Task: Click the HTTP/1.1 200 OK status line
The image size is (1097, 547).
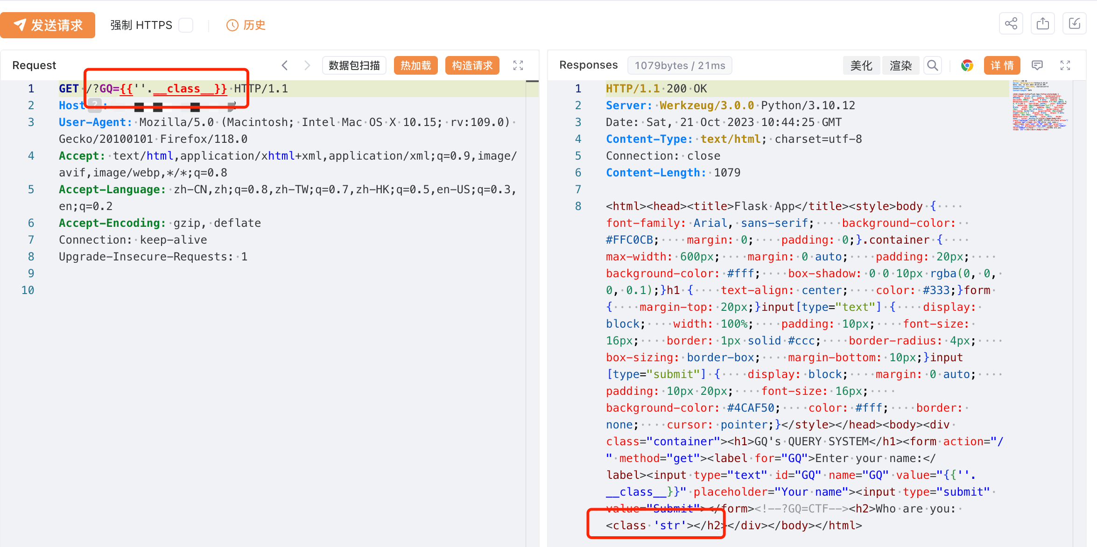Action: point(656,89)
